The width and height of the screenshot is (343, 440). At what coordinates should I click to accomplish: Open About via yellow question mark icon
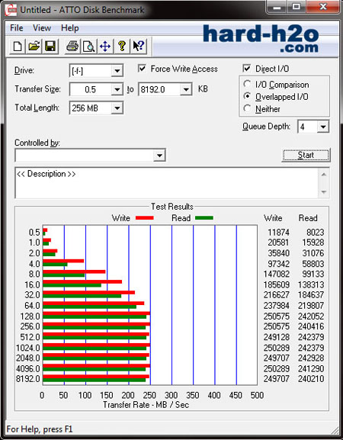[122, 47]
